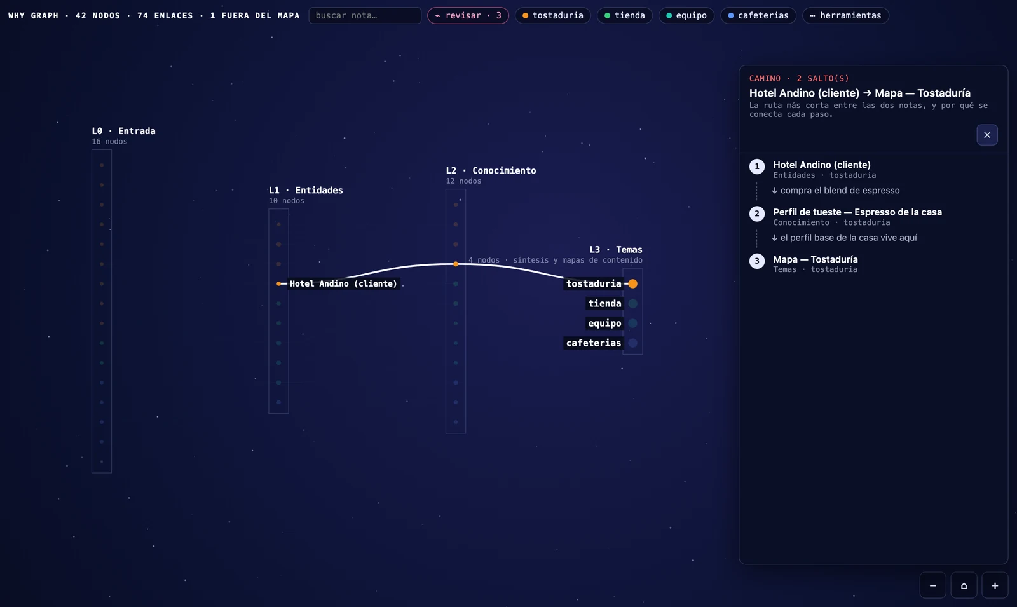
Task: Click the 'CAMINO · 2 SALTO(S)' header text
Action: (799, 78)
